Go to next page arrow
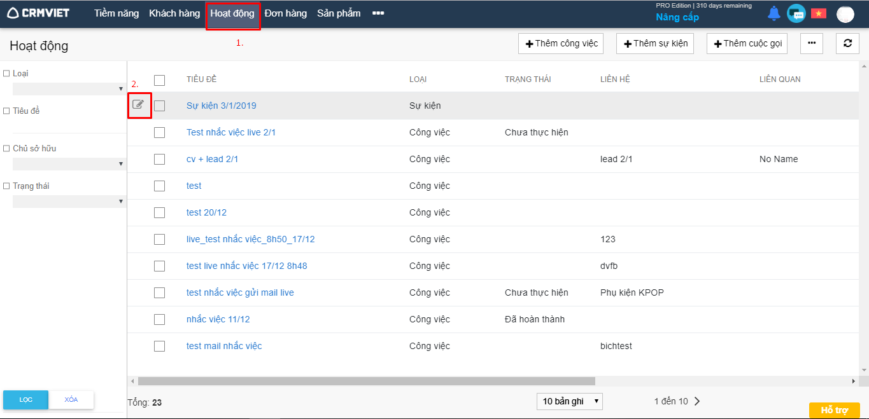 [x=697, y=401]
